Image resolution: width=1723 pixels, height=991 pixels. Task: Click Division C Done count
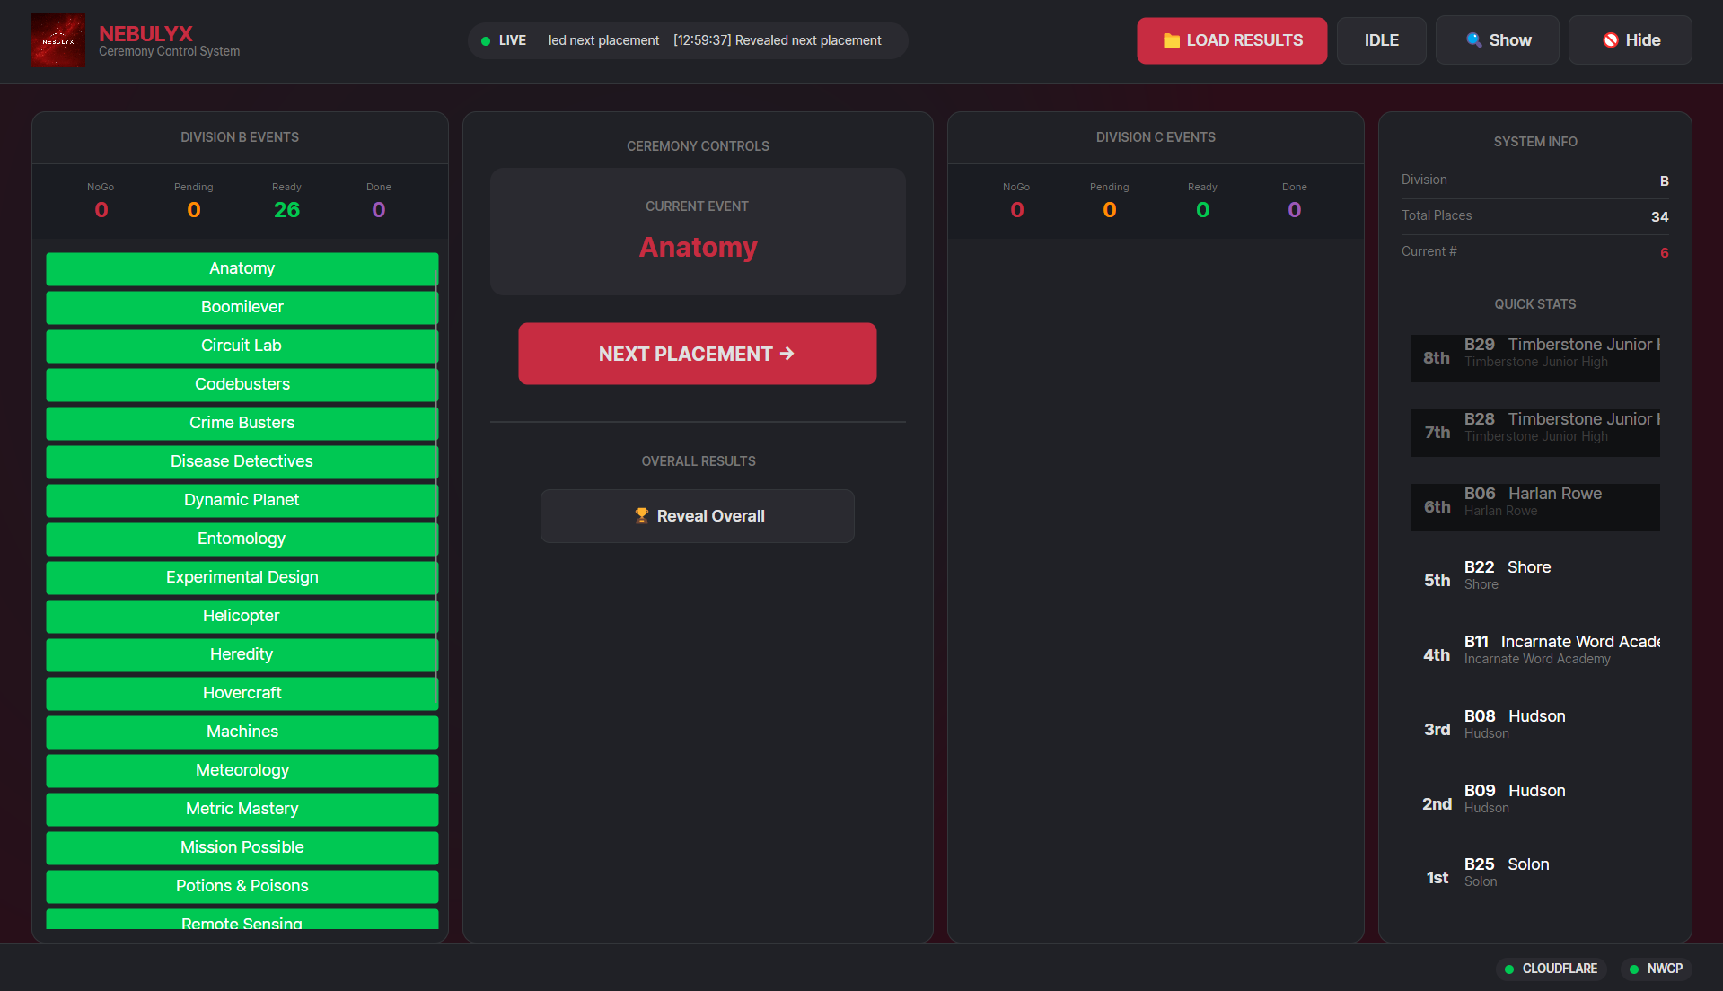(1294, 210)
